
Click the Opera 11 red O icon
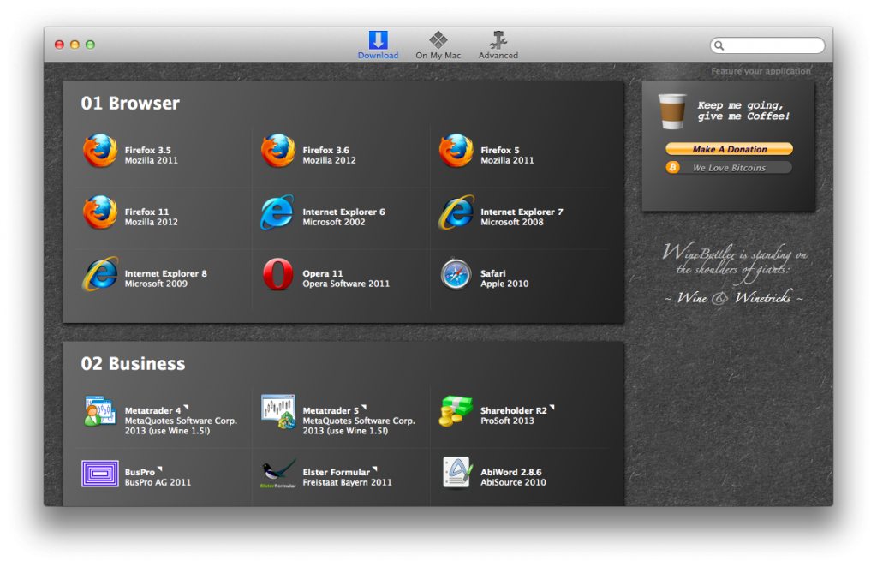(x=277, y=275)
